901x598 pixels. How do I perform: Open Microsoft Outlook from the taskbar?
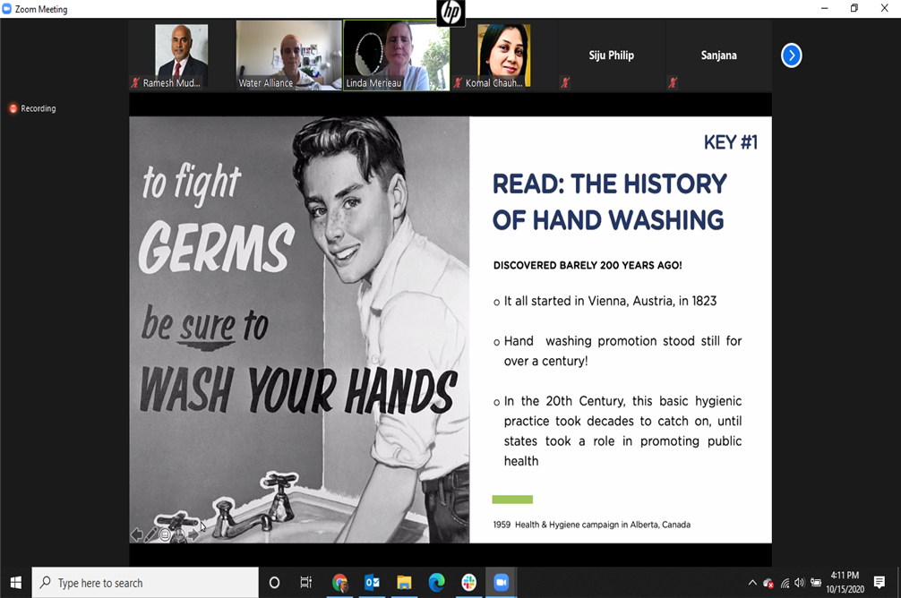[373, 583]
